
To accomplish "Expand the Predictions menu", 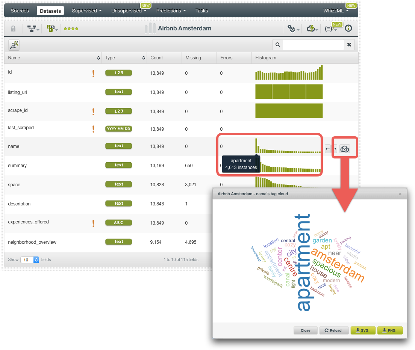I will (x=171, y=11).
